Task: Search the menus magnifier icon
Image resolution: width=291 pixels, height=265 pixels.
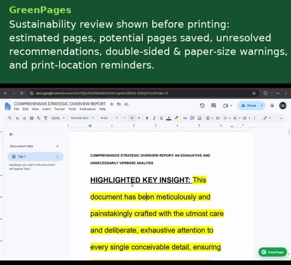Action: point(10,118)
